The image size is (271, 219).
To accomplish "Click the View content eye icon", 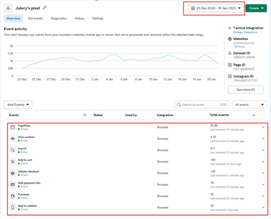I will (13, 138).
